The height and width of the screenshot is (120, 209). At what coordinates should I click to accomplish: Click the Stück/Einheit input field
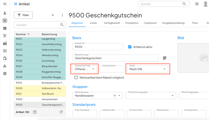click(x=112, y=69)
